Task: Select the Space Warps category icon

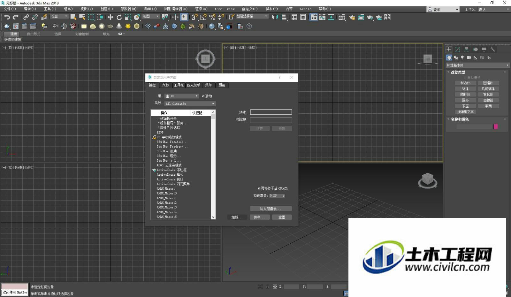Action: (x=482, y=57)
